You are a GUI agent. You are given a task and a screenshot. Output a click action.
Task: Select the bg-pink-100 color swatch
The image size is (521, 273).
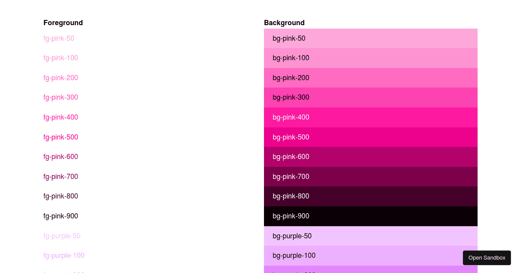[371, 58]
